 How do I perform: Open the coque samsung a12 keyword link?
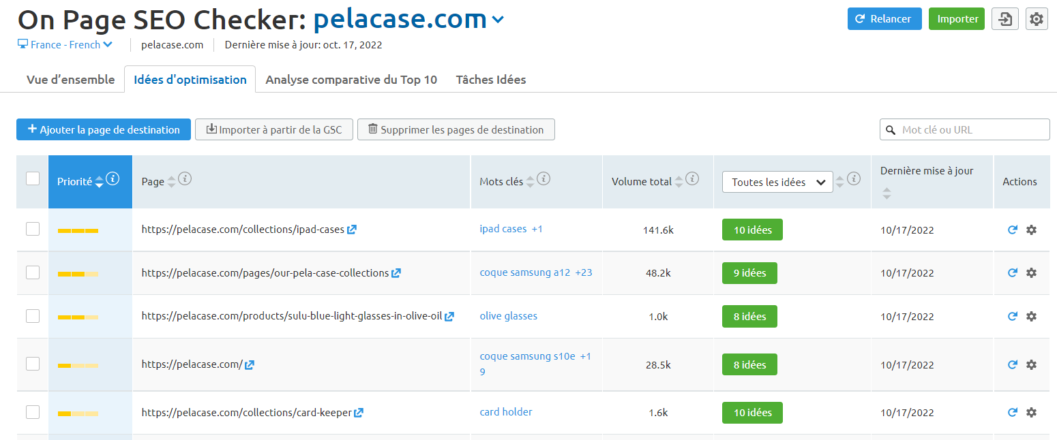click(x=525, y=272)
